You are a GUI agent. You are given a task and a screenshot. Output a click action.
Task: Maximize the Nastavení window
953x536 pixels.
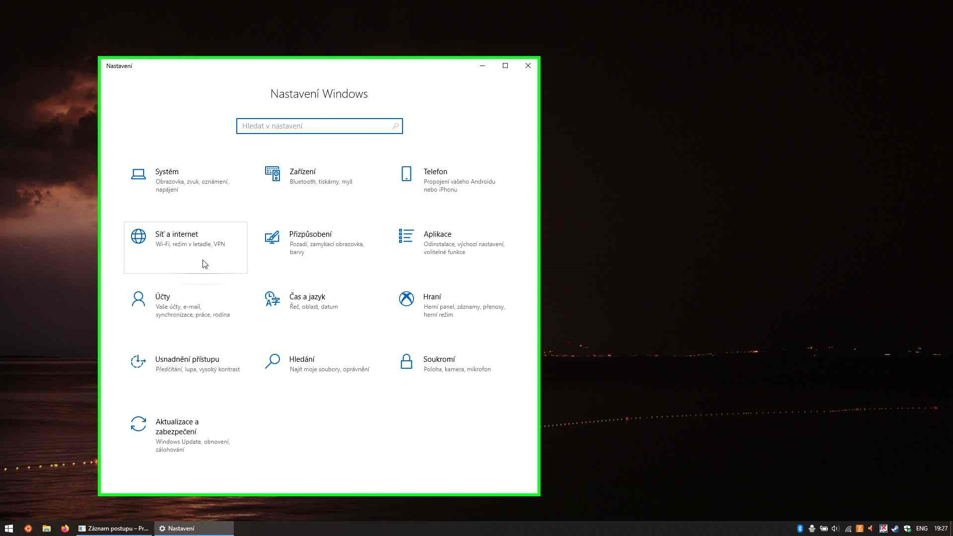point(505,66)
